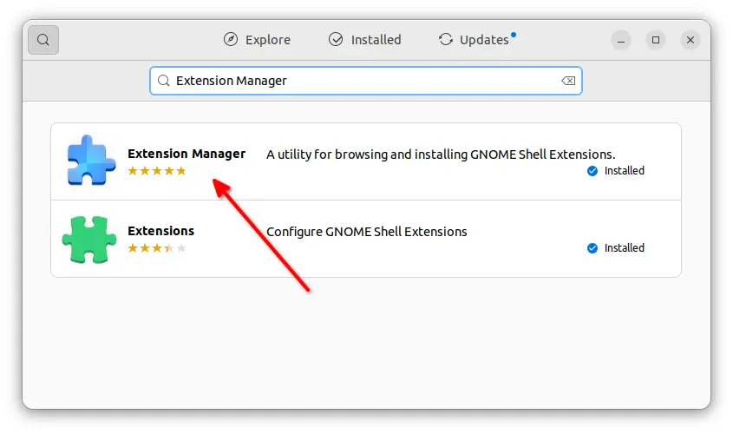This screenshot has width=733, height=434.
Task: Click the magnifier icon inside search field
Action: pyautogui.click(x=164, y=81)
